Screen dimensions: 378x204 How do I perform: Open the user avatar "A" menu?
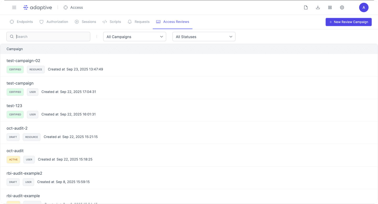[x=364, y=8]
